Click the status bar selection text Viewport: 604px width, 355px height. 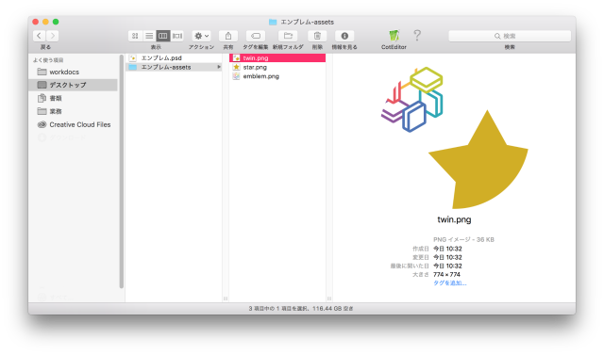click(301, 309)
